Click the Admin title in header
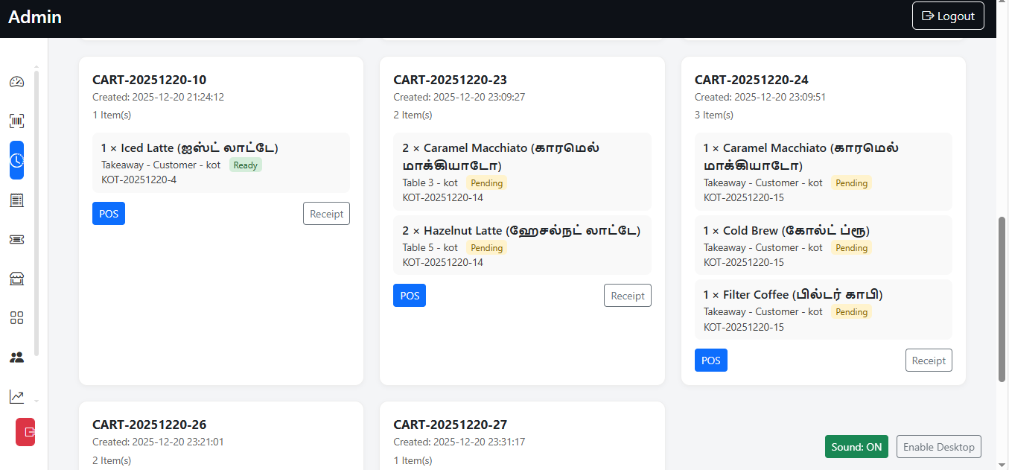 (35, 16)
